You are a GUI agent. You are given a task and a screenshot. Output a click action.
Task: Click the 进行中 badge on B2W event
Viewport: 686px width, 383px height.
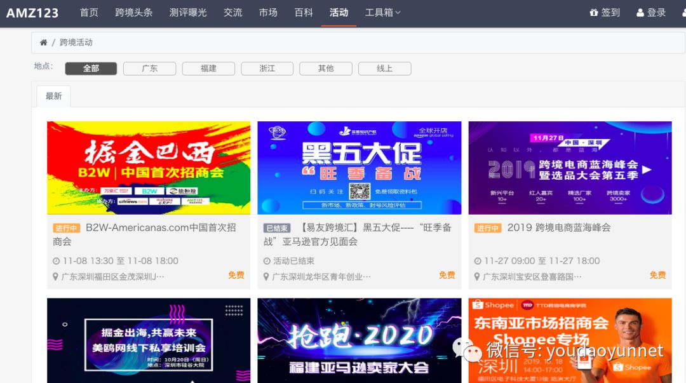click(66, 228)
